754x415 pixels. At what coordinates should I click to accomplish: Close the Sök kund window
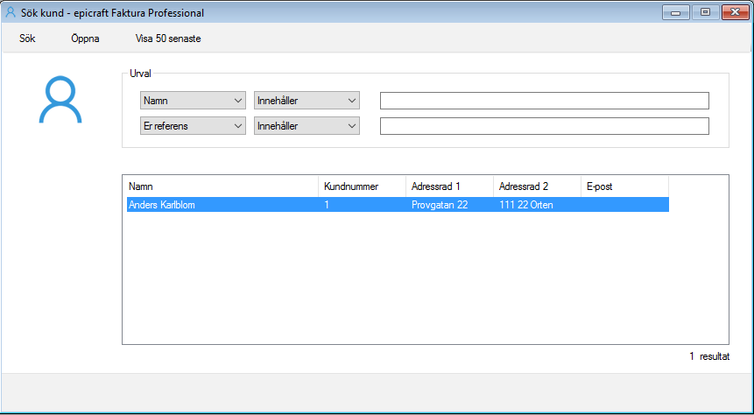736,12
